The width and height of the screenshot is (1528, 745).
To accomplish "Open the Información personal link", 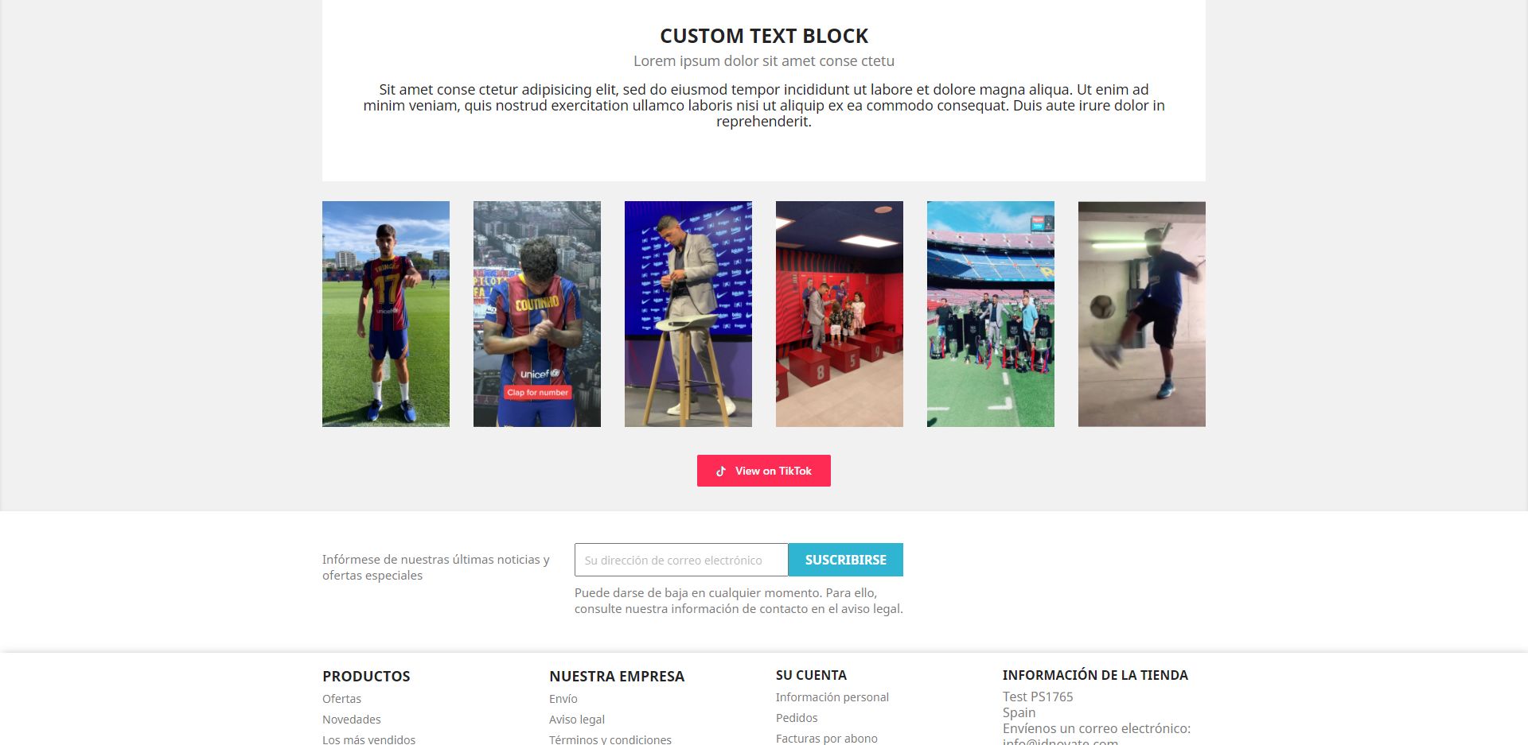I will point(832,697).
